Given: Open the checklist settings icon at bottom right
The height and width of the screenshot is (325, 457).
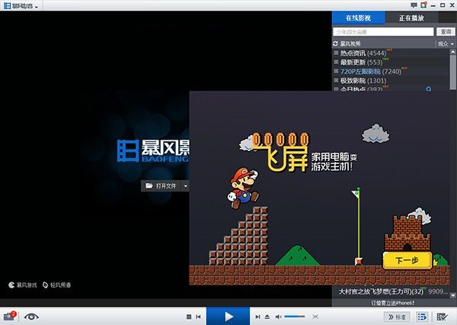Looking at the screenshot, I should (442, 317).
